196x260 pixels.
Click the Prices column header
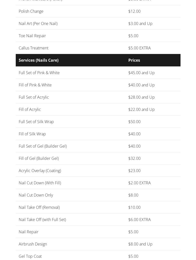134,60
